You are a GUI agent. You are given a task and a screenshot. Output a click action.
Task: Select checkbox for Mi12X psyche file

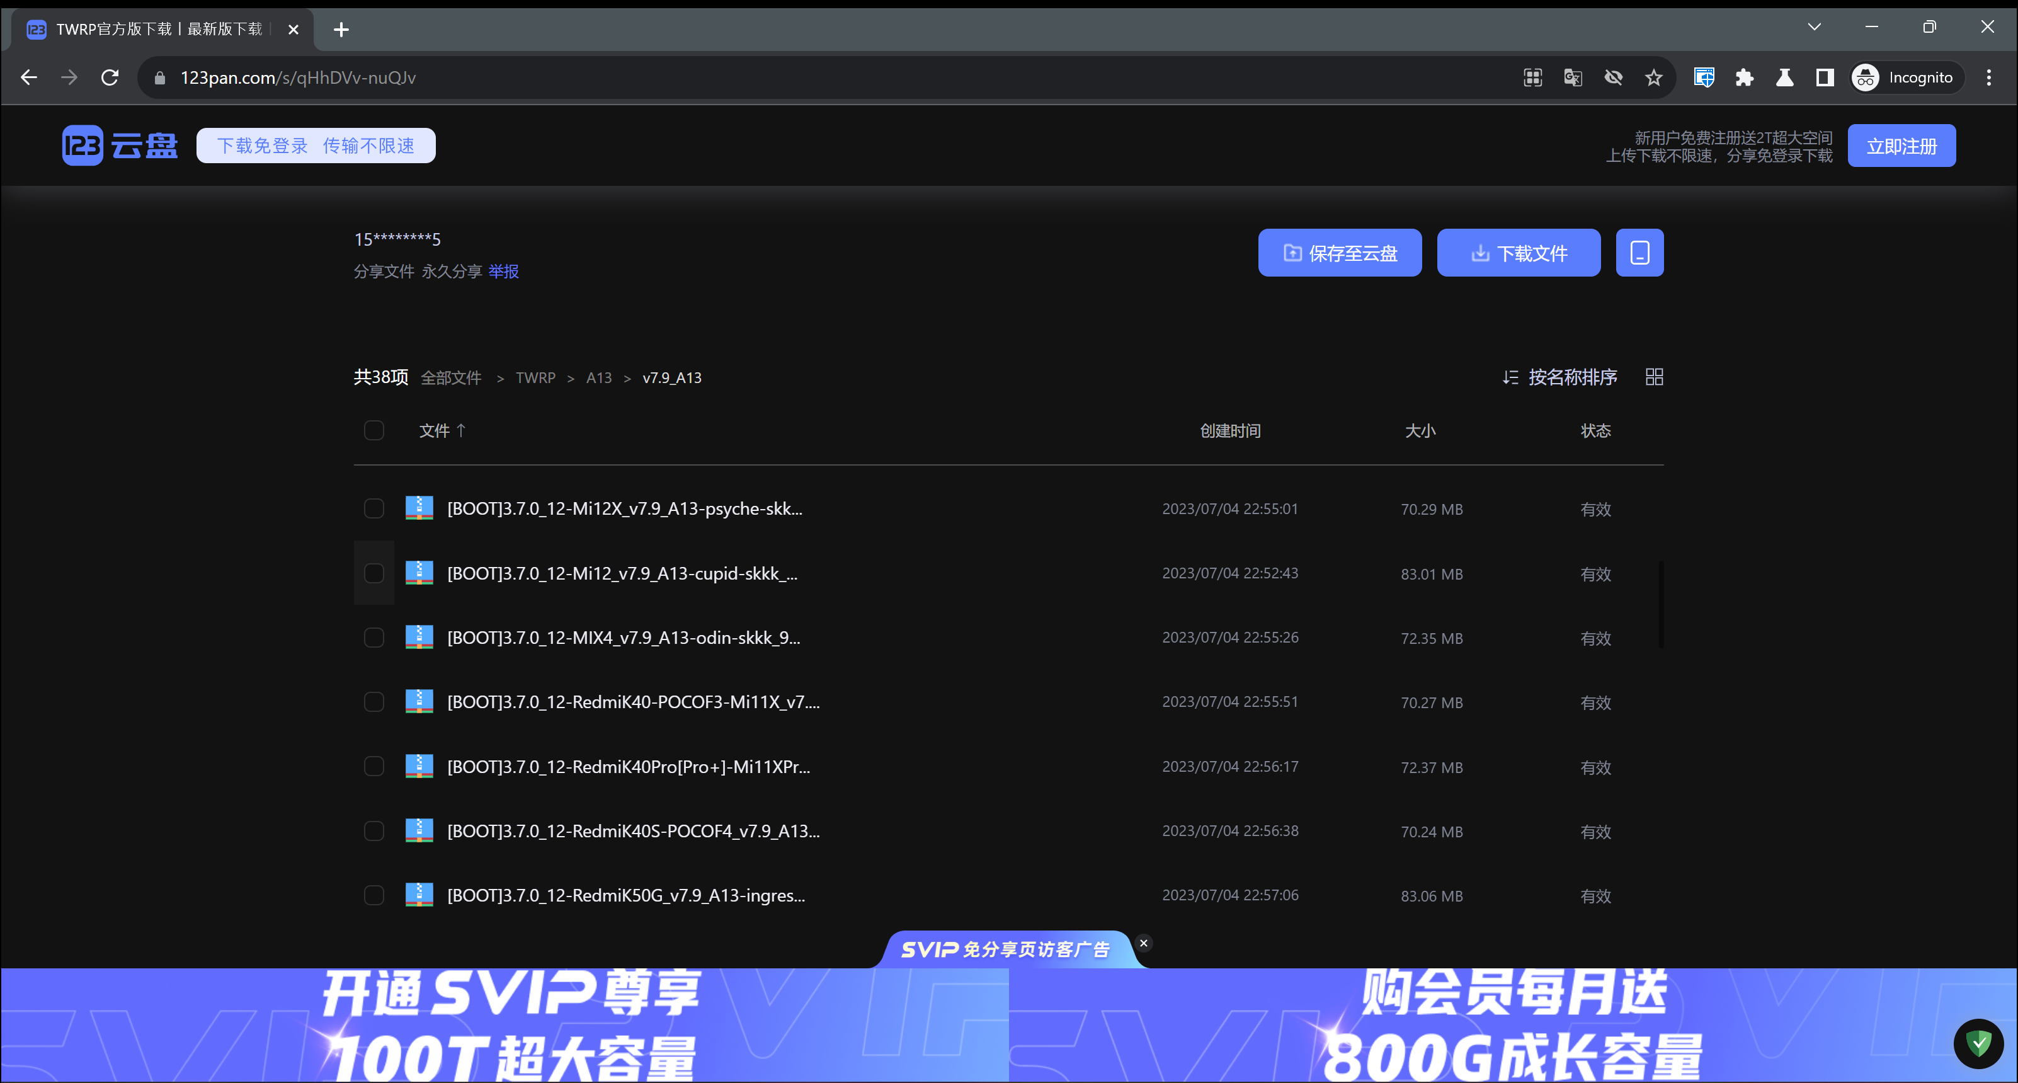373,508
